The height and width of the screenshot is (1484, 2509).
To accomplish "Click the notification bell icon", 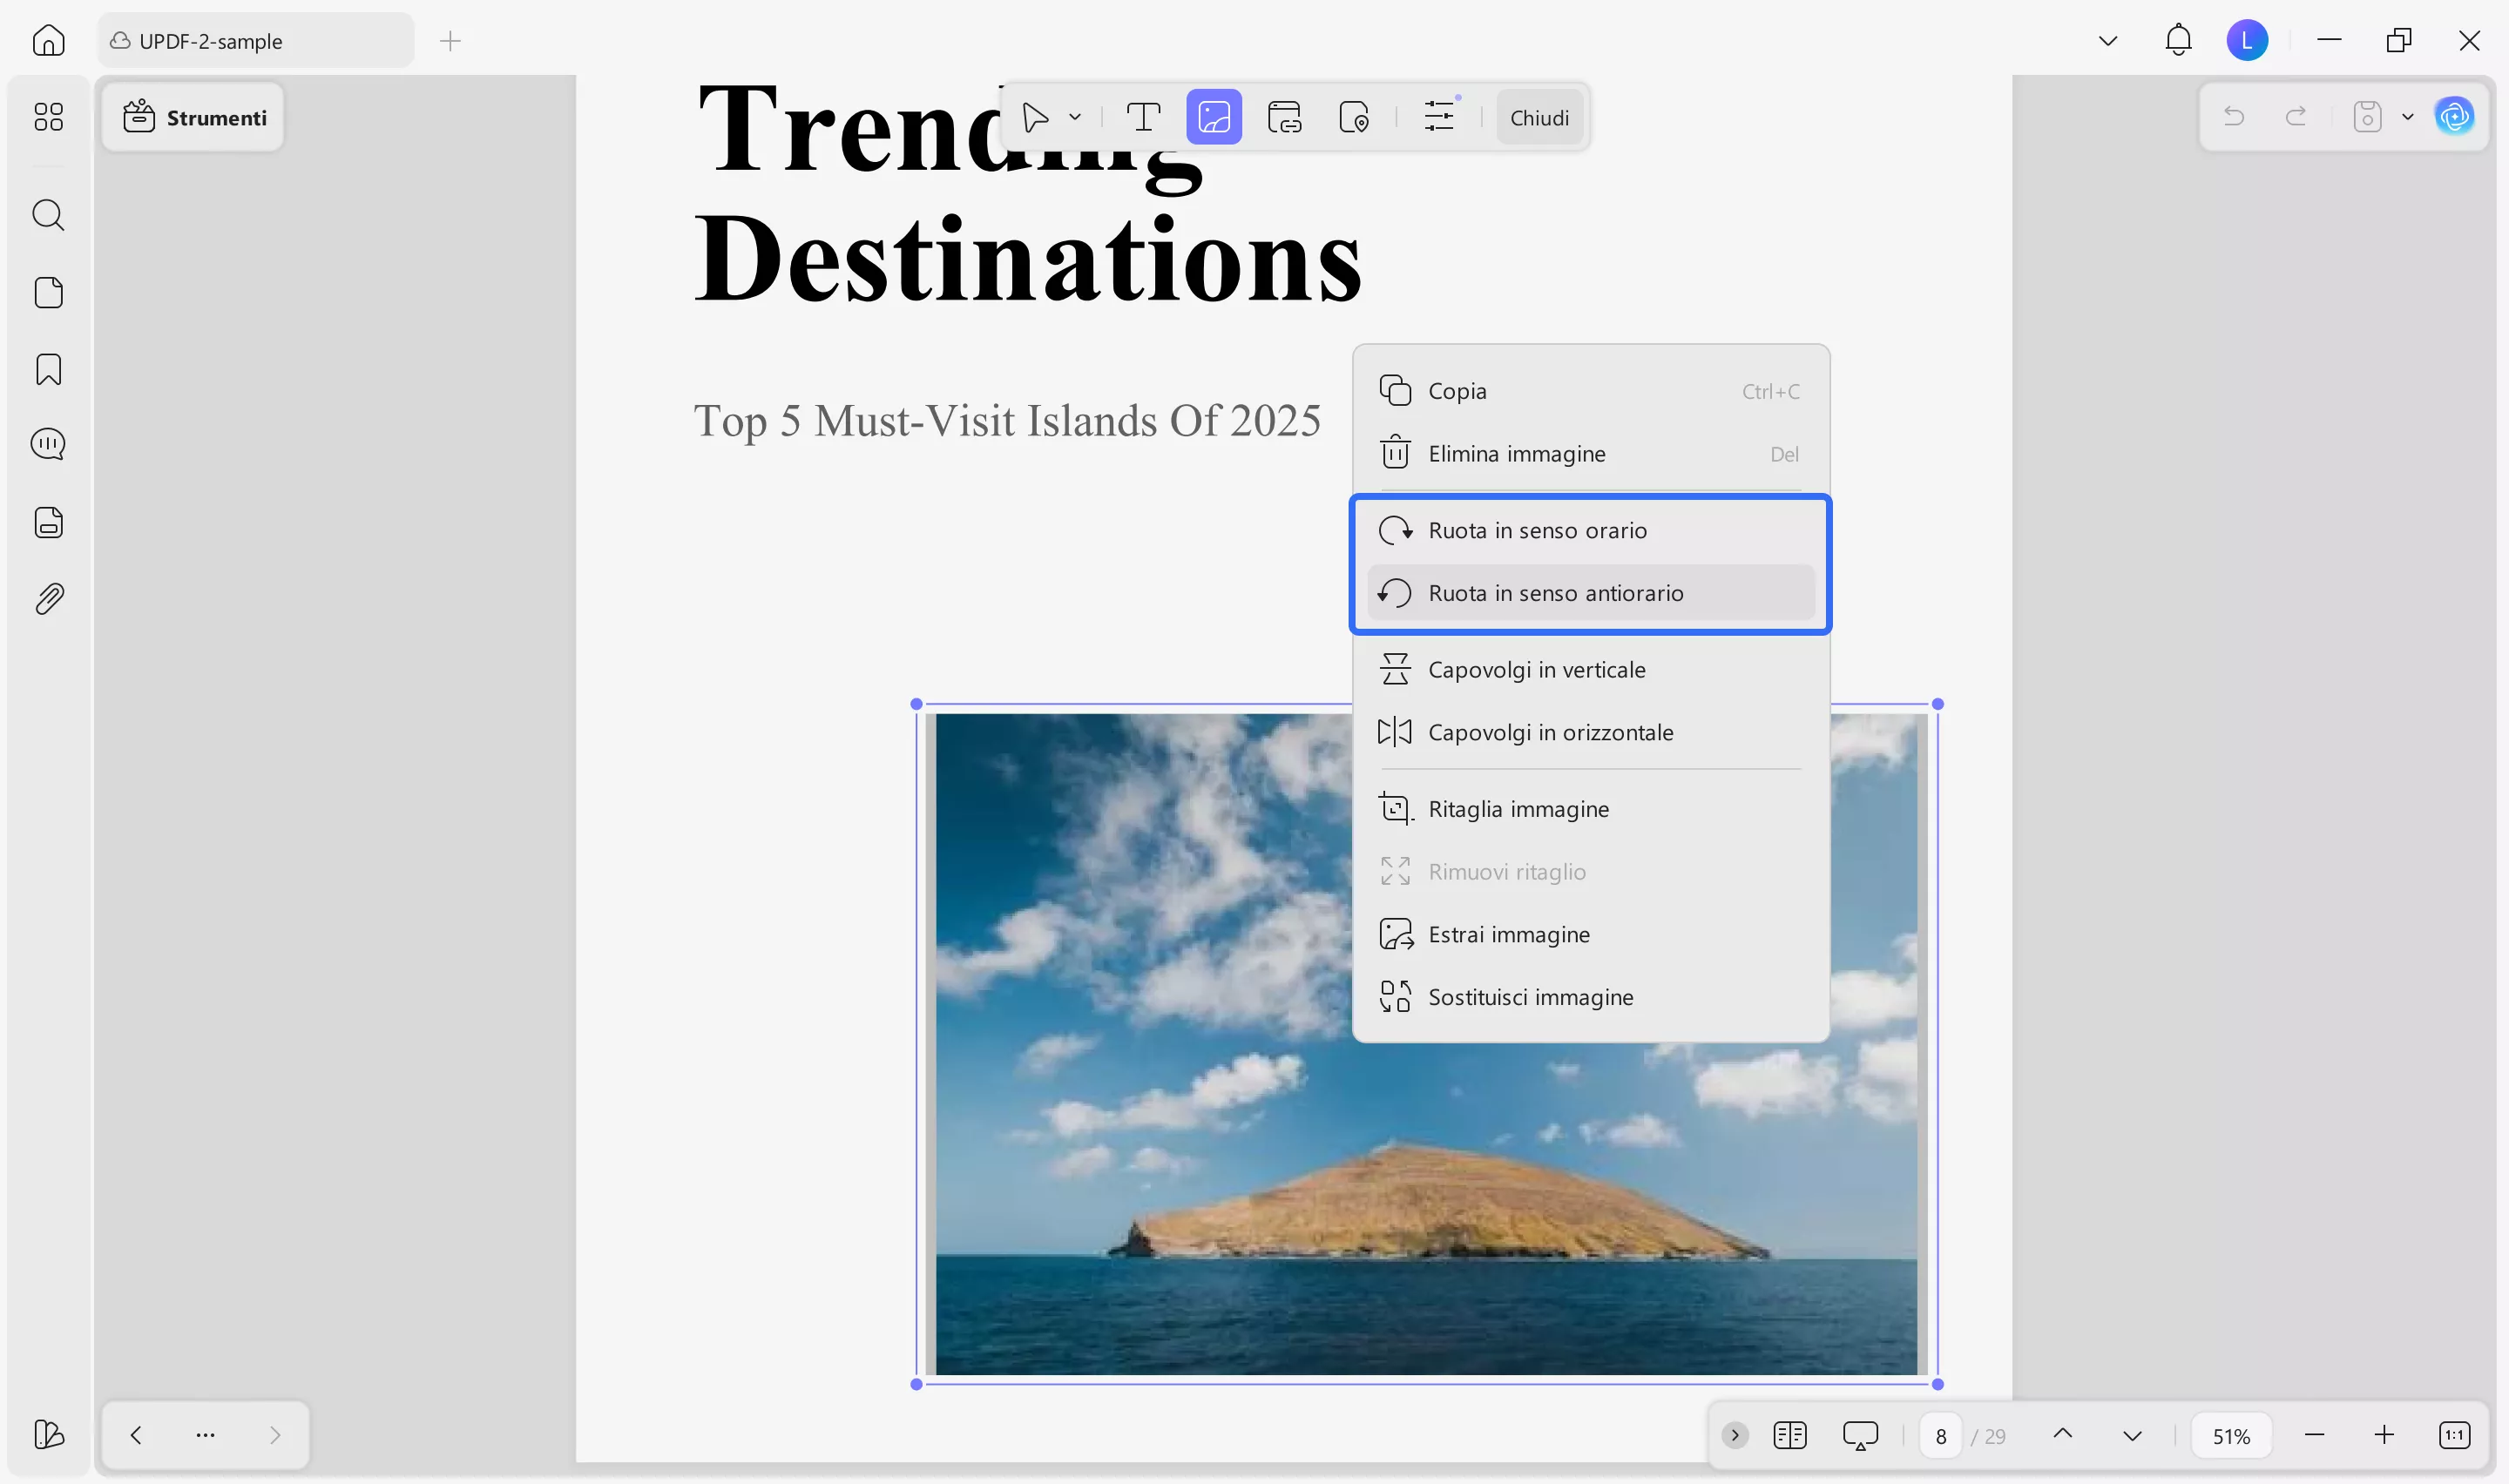I will (x=2178, y=40).
